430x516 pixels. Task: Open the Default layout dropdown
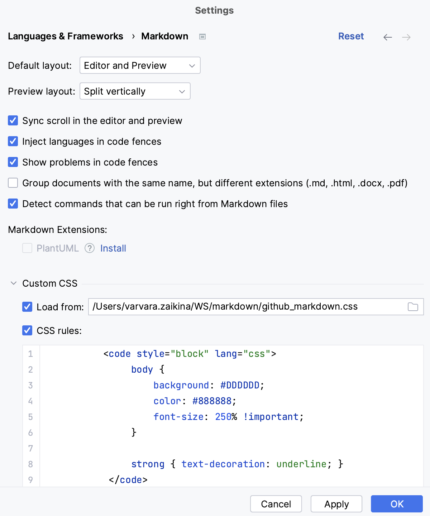140,65
